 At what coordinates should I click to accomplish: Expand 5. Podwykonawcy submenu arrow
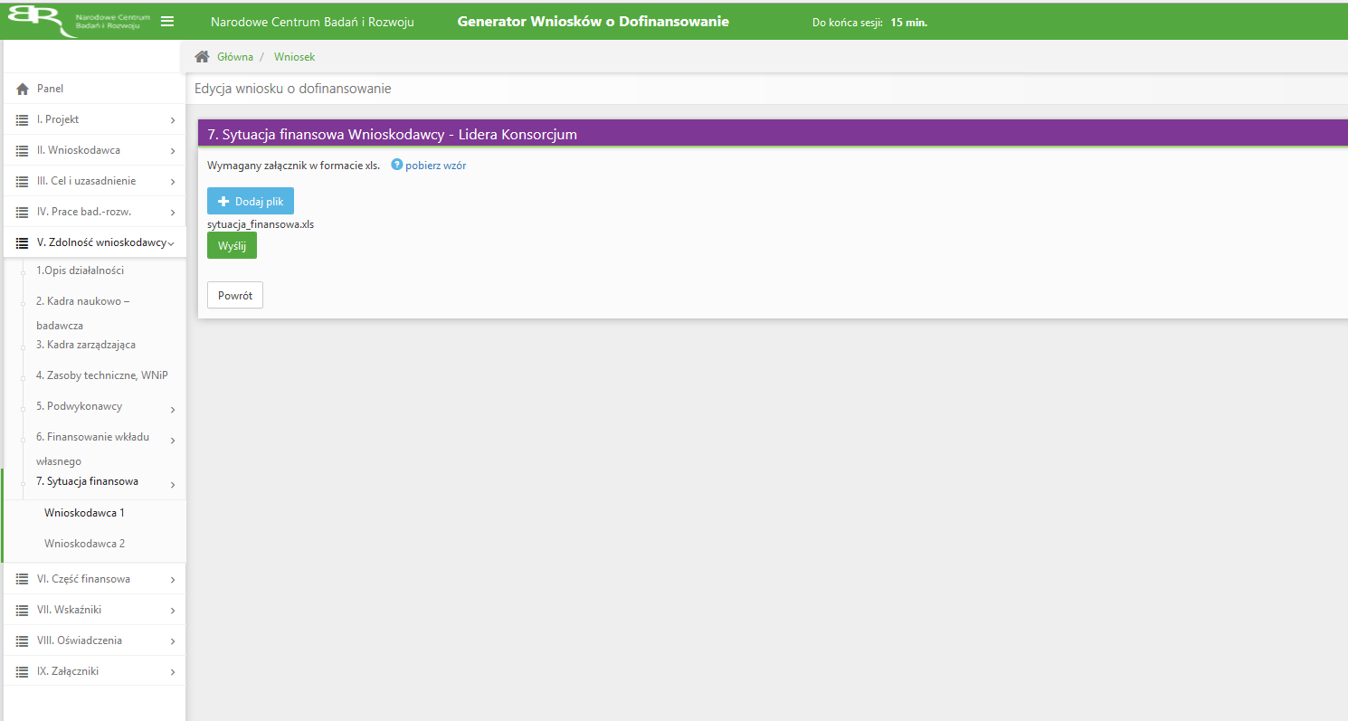click(x=172, y=410)
